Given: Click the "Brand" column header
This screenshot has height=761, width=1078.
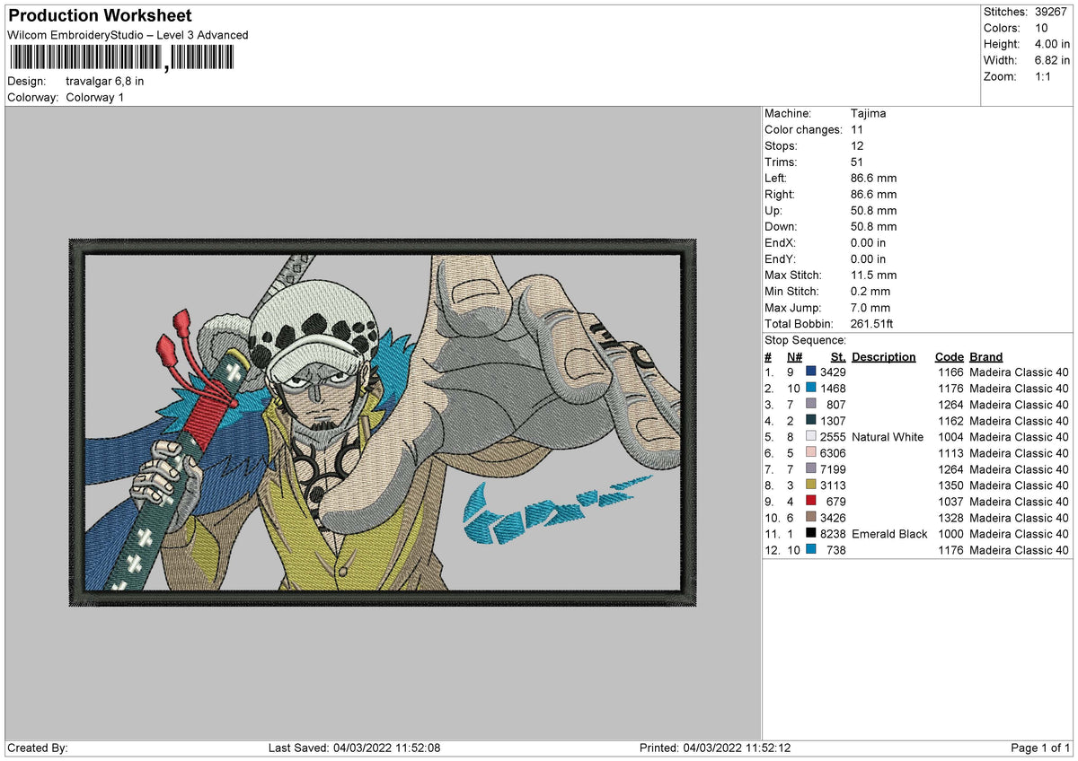Looking at the screenshot, I should pyautogui.click(x=986, y=356).
